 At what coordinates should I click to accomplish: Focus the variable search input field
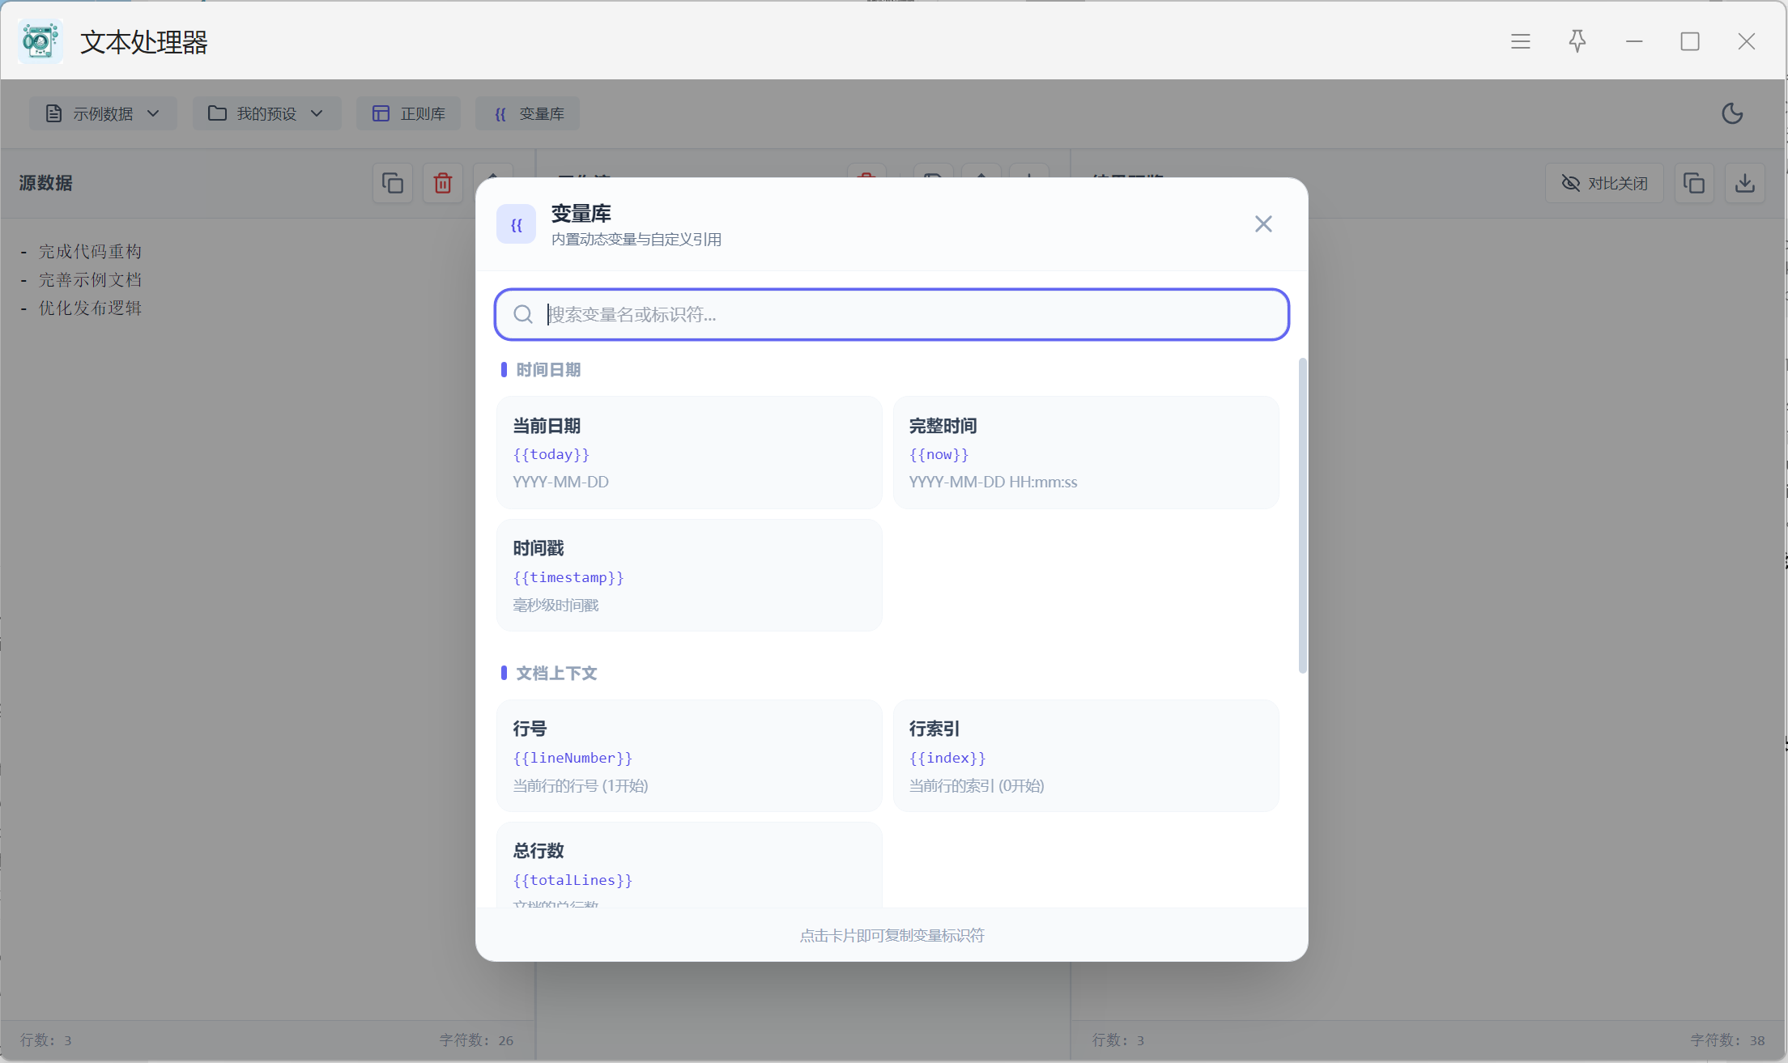tap(907, 314)
